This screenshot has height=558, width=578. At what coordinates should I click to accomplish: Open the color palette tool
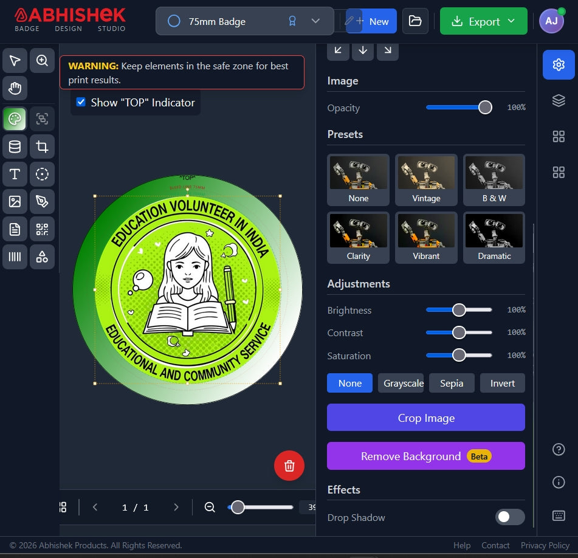tap(15, 119)
